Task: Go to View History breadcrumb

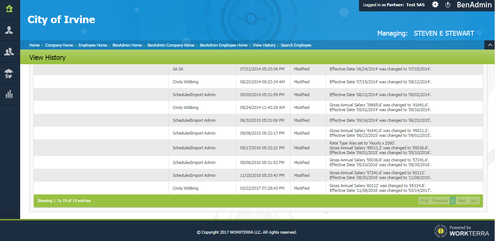Action: click(264, 45)
